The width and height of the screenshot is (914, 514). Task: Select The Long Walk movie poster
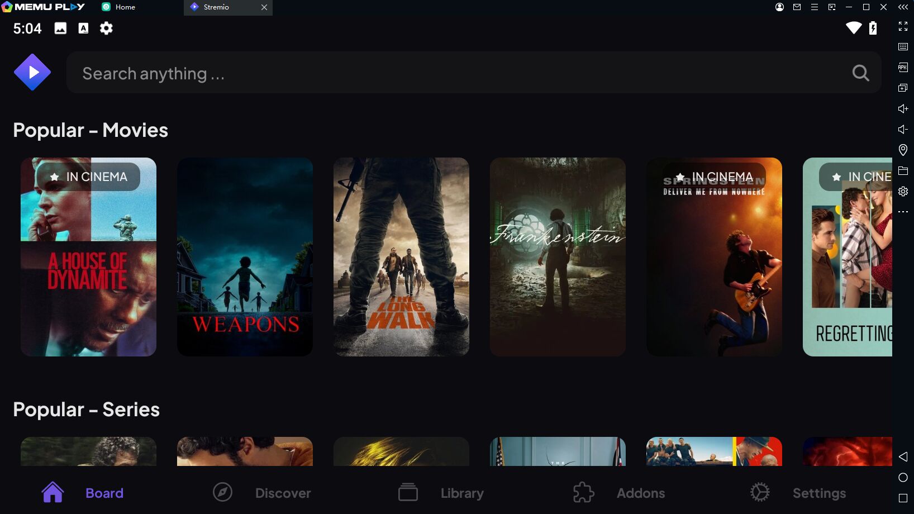point(401,257)
